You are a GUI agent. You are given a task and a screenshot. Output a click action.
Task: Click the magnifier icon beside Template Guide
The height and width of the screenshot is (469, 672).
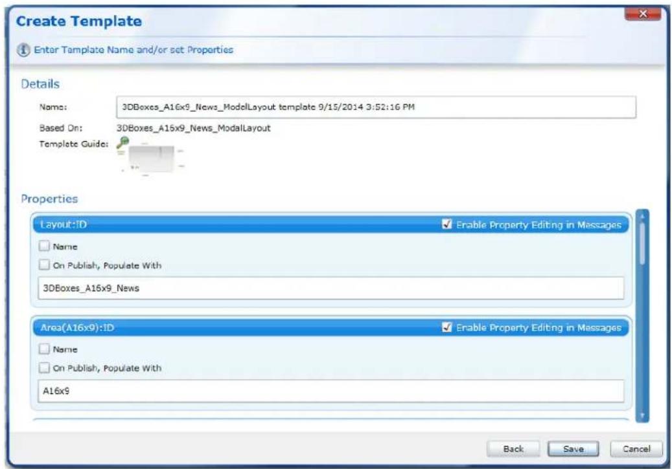(x=122, y=142)
